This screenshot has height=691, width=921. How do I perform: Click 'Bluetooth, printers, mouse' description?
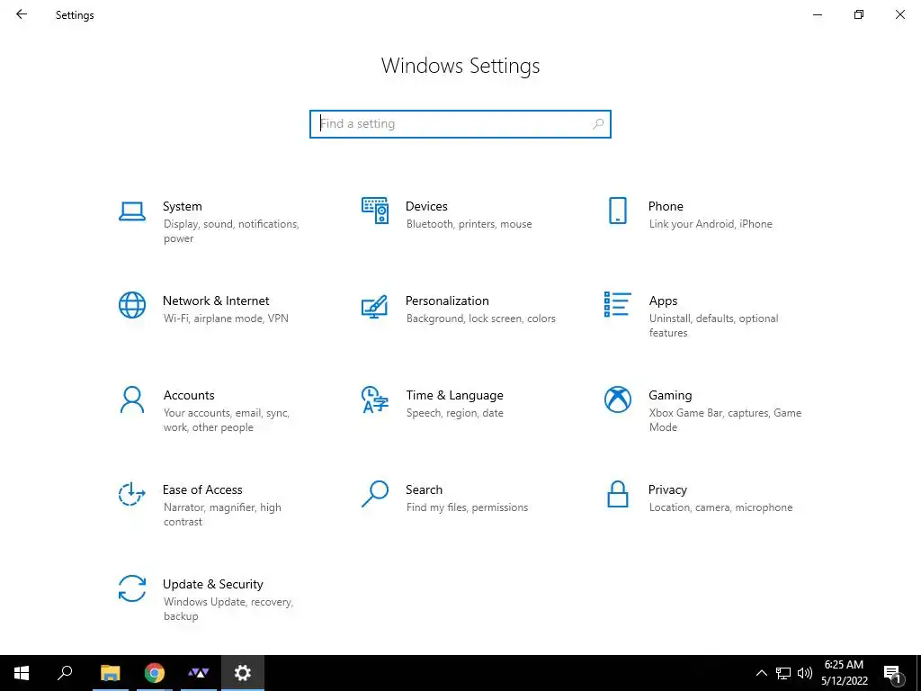click(469, 224)
